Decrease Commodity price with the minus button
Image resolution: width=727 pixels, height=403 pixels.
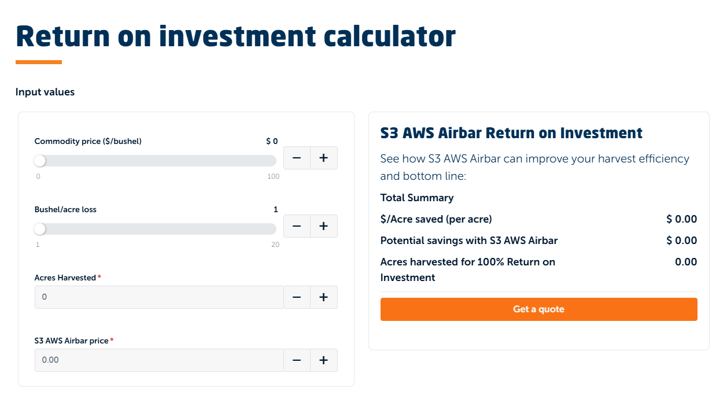point(297,158)
